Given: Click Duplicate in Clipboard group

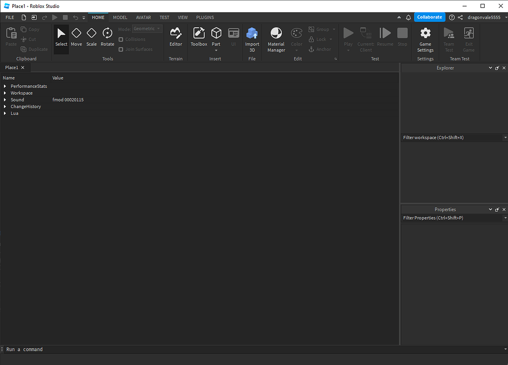Looking at the screenshot, I should (34, 49).
